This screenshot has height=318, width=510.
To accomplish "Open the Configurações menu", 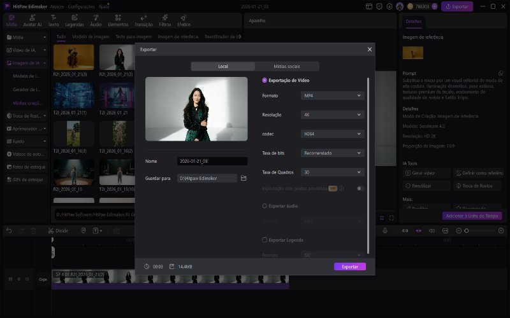I will coord(82,6).
